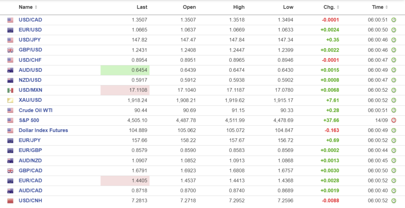Click the red clock icon for S&P 500
405x208 pixels.
tap(394, 120)
